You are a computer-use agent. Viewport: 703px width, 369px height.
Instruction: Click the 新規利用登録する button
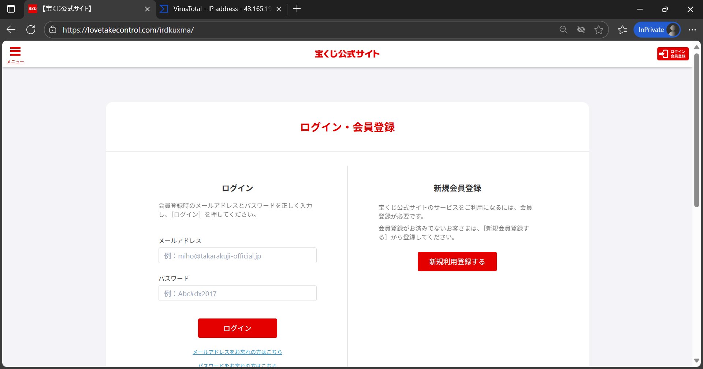(457, 261)
